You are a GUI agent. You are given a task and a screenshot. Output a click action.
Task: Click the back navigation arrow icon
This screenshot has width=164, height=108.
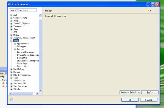(147, 10)
